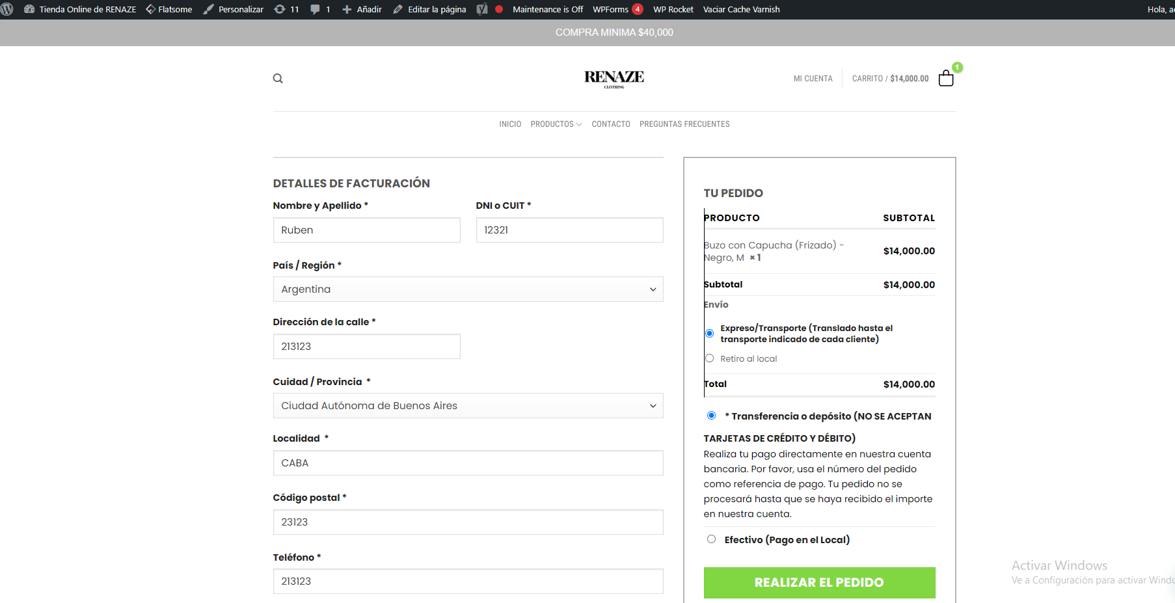
Task: Click the site dashboard icon beside Tienda Online
Action: (x=29, y=9)
